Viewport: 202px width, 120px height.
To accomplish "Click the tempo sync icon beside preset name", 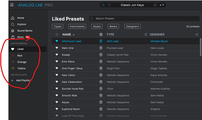I will [156, 5].
